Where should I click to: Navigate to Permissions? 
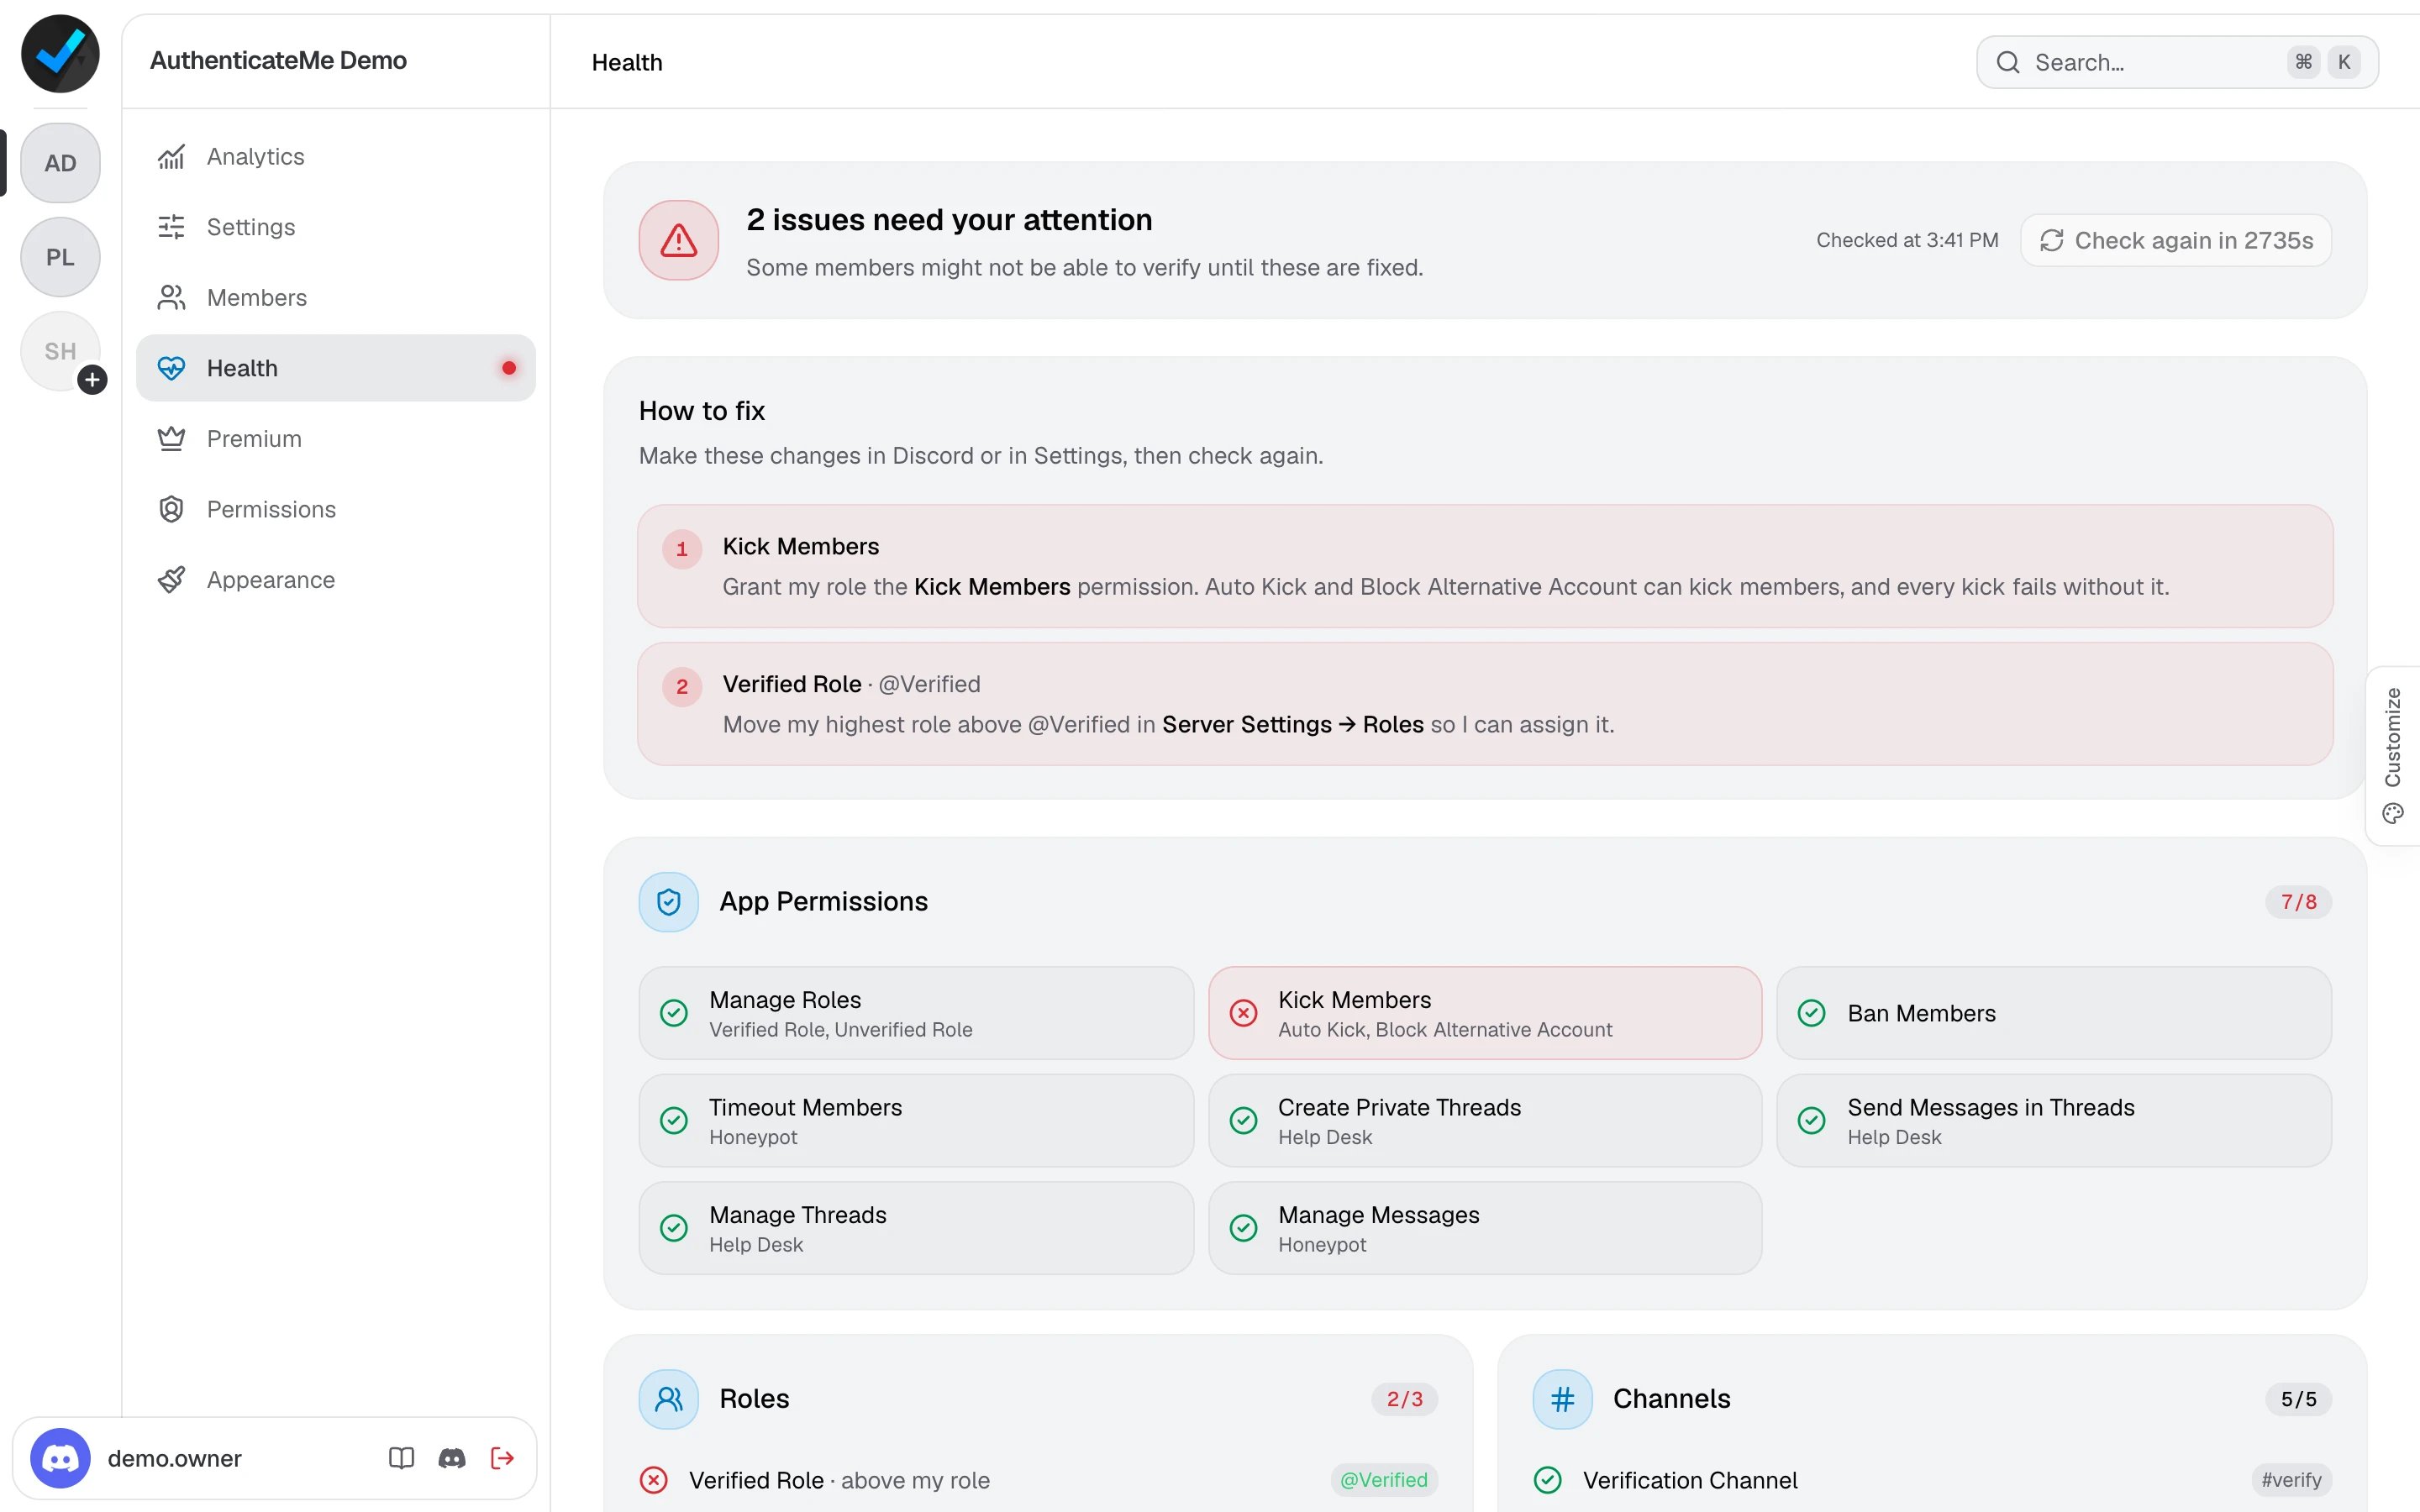click(336, 509)
